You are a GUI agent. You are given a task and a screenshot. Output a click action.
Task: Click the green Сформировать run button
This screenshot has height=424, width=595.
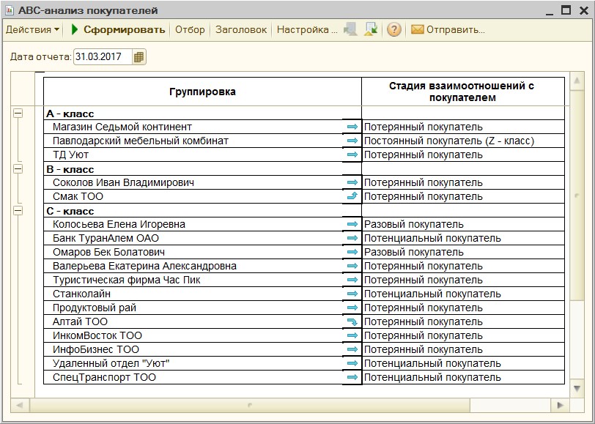pyautogui.click(x=118, y=30)
